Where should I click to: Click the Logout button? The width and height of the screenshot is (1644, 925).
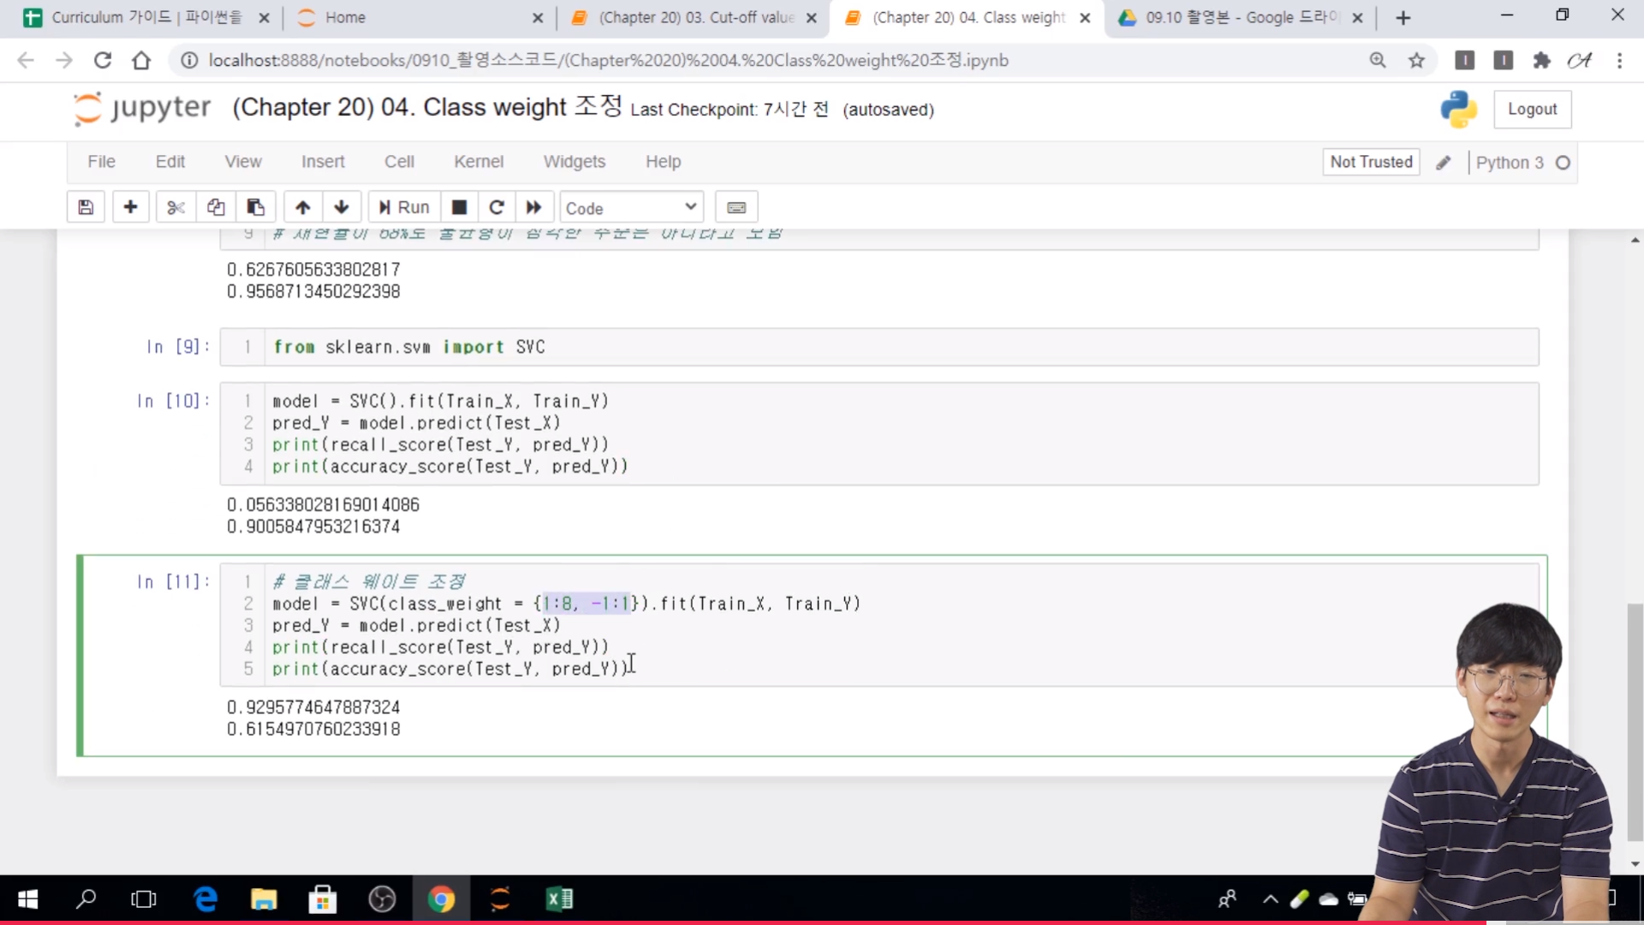pyautogui.click(x=1532, y=110)
